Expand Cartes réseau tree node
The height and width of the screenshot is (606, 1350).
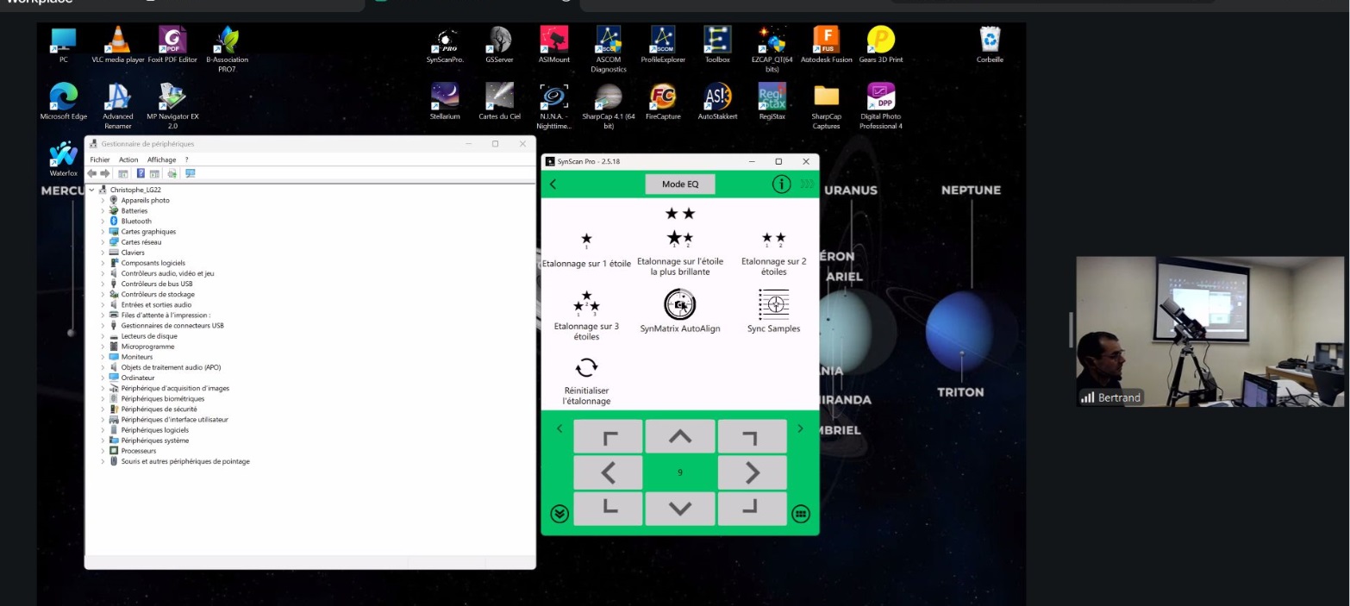tap(103, 242)
